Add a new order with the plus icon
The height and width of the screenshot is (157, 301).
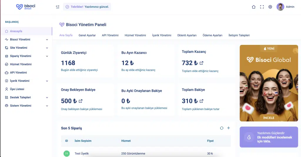pyautogui.click(x=228, y=128)
